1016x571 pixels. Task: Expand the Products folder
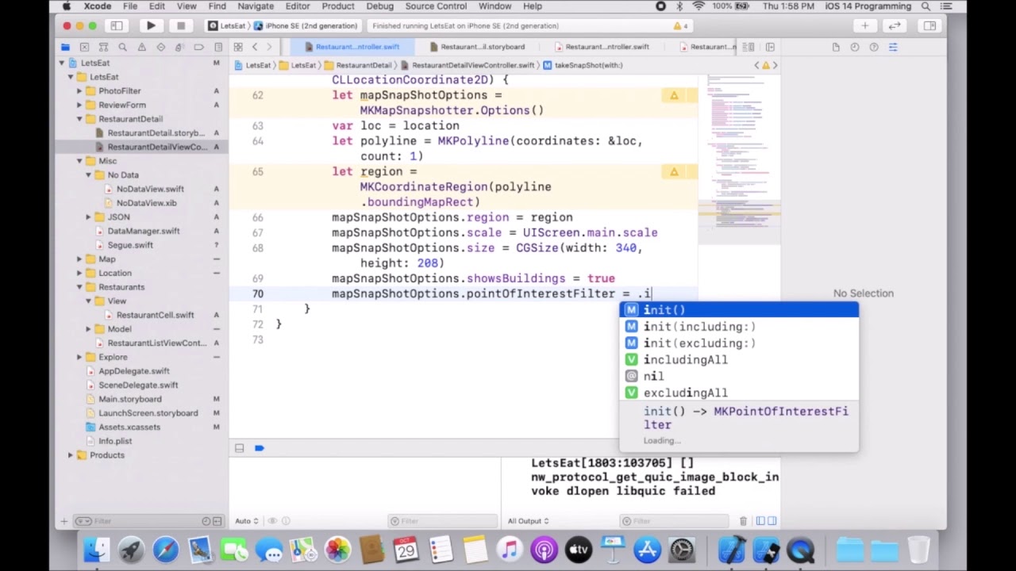(71, 455)
